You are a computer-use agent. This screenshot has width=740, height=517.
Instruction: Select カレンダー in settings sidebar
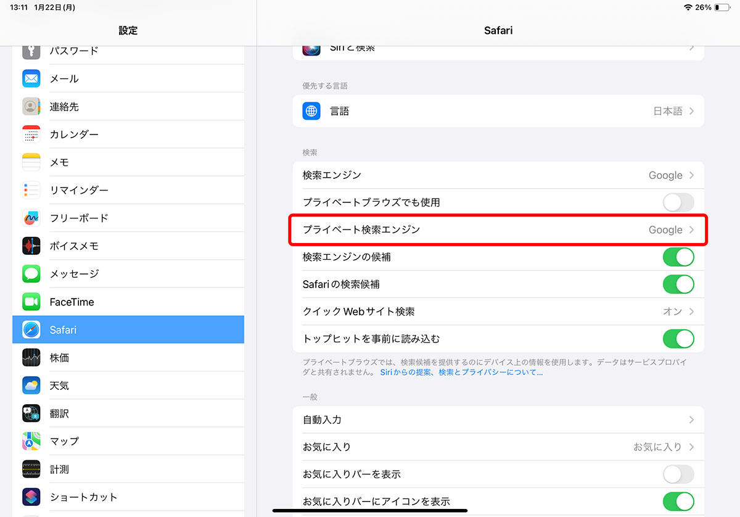point(128,134)
